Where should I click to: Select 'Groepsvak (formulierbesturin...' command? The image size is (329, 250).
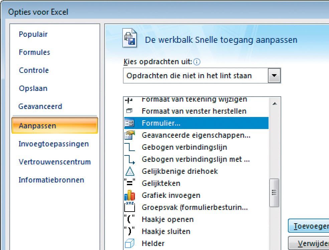coord(196,207)
